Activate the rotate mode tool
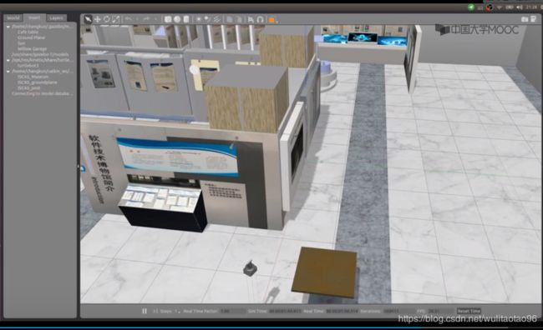This screenshot has width=543, height=330. click(x=107, y=19)
